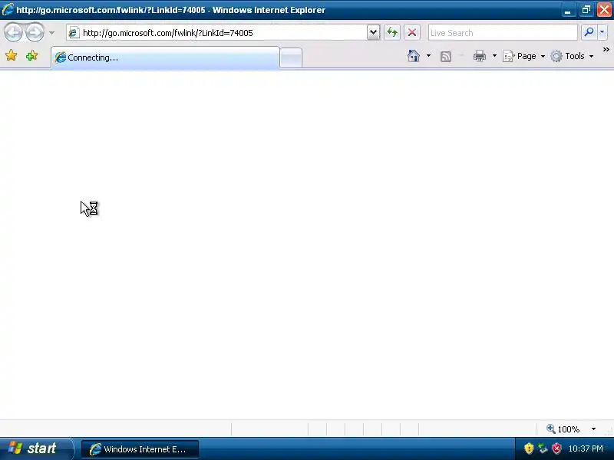Screen dimensions: 614x460
Task: Go forward with the Forward arrow button
Action: click(35, 32)
